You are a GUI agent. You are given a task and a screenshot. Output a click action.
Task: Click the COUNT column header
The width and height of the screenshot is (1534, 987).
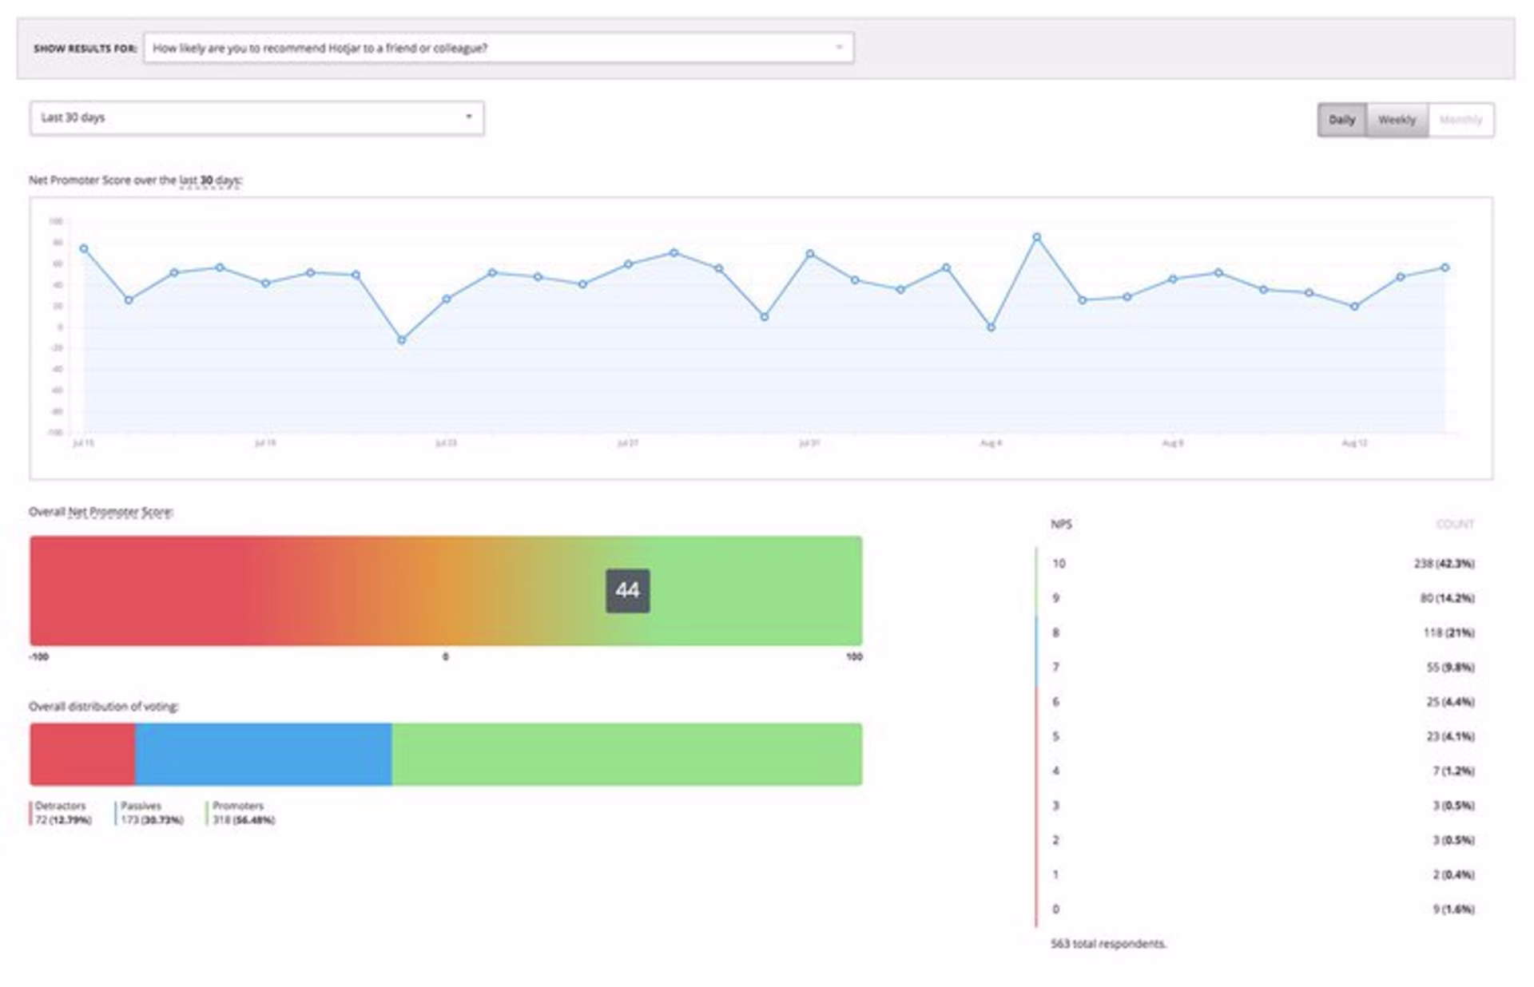[x=1457, y=525]
